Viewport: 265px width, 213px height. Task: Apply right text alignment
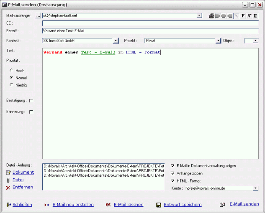click(x=230, y=16)
